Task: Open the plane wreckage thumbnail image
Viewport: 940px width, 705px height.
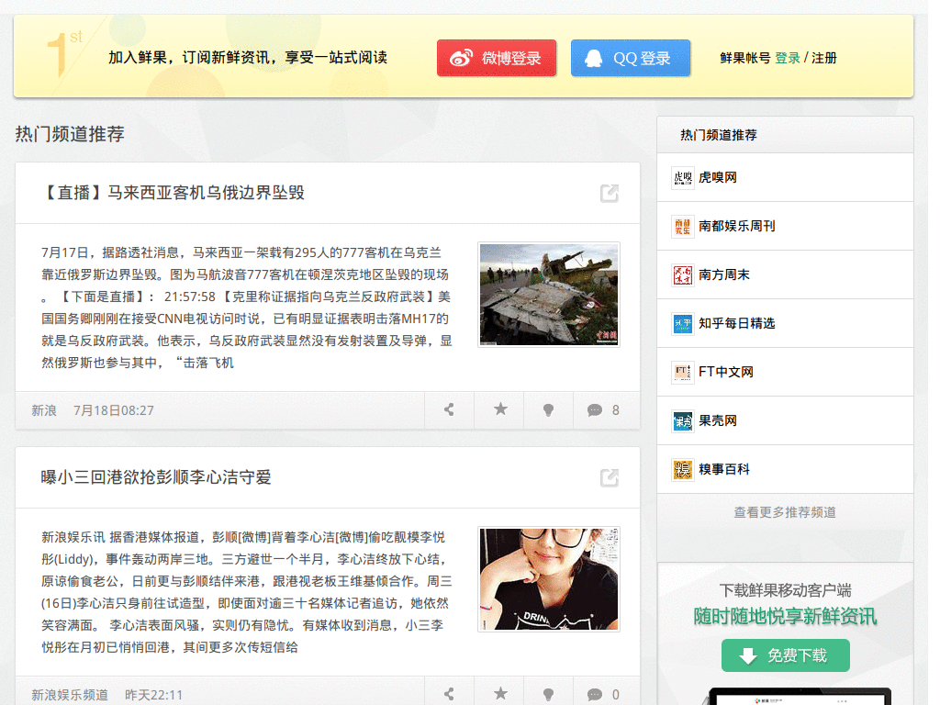Action: click(549, 295)
